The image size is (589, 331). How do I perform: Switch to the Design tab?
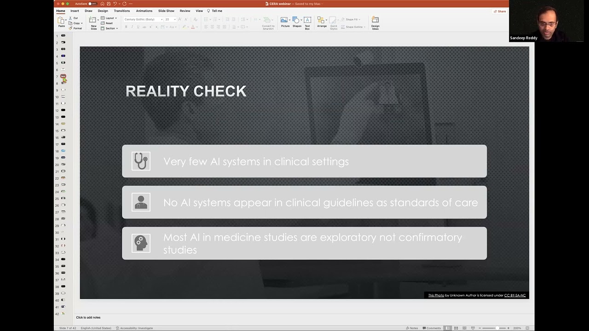click(103, 11)
